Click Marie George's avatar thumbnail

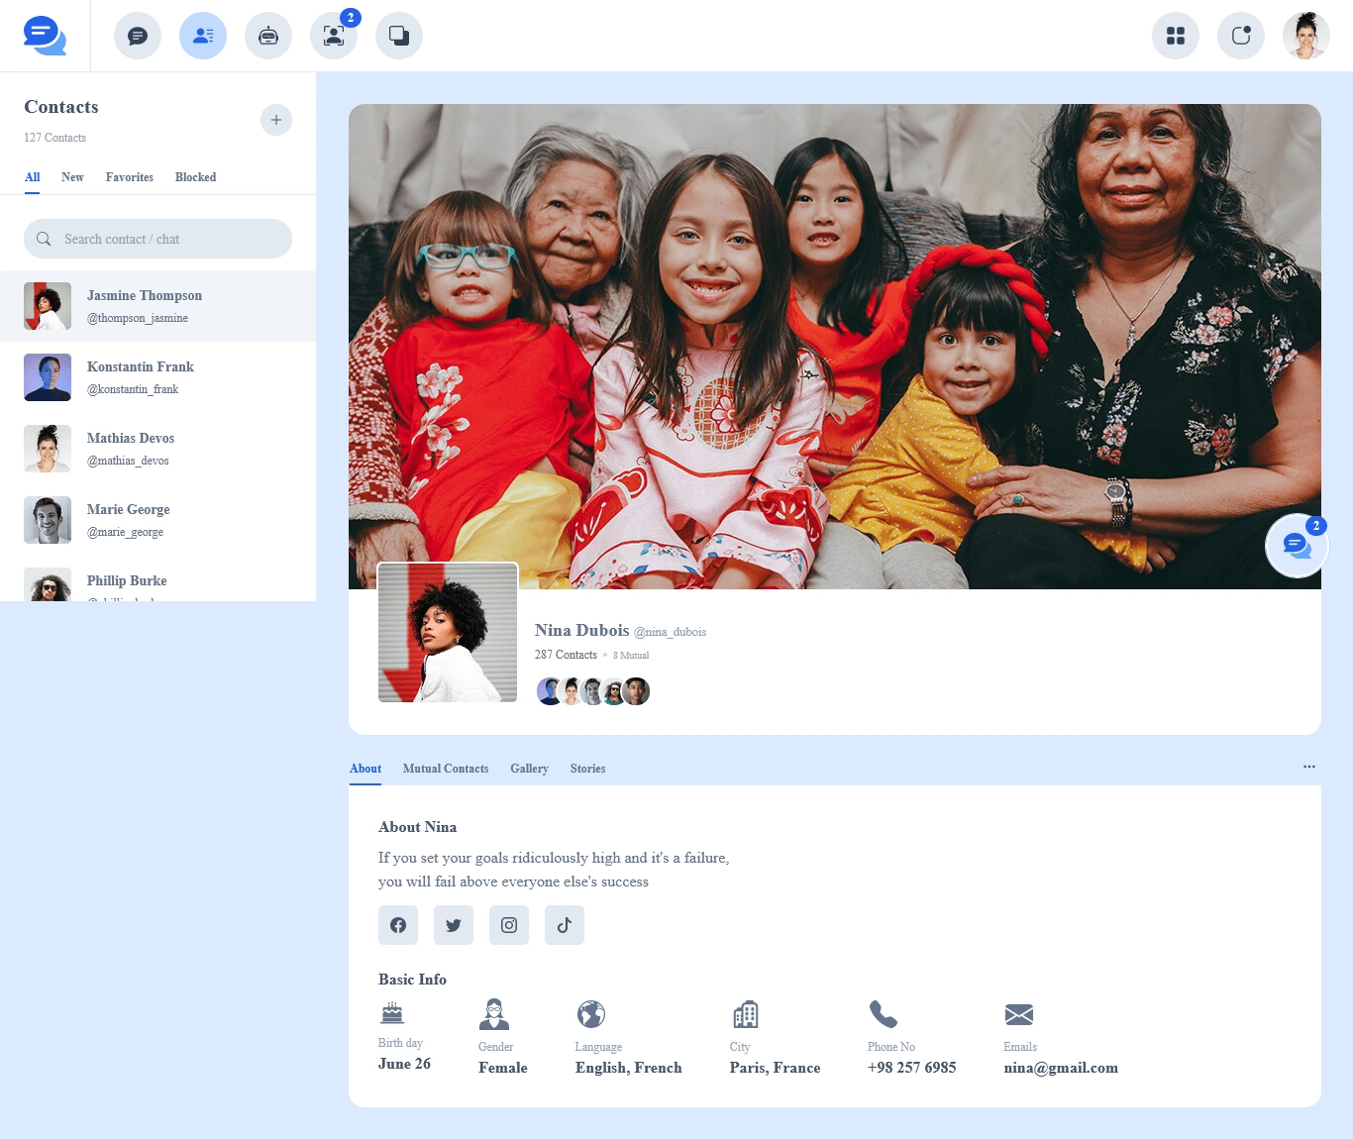(48, 520)
